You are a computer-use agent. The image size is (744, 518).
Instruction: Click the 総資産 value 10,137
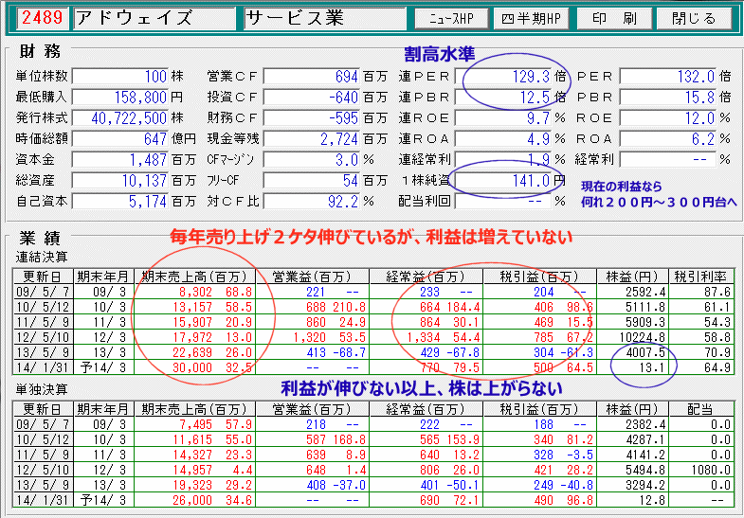(x=120, y=181)
